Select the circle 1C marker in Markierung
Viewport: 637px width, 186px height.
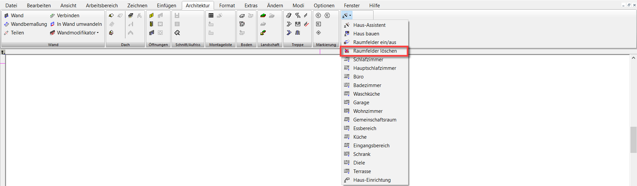pos(318,16)
